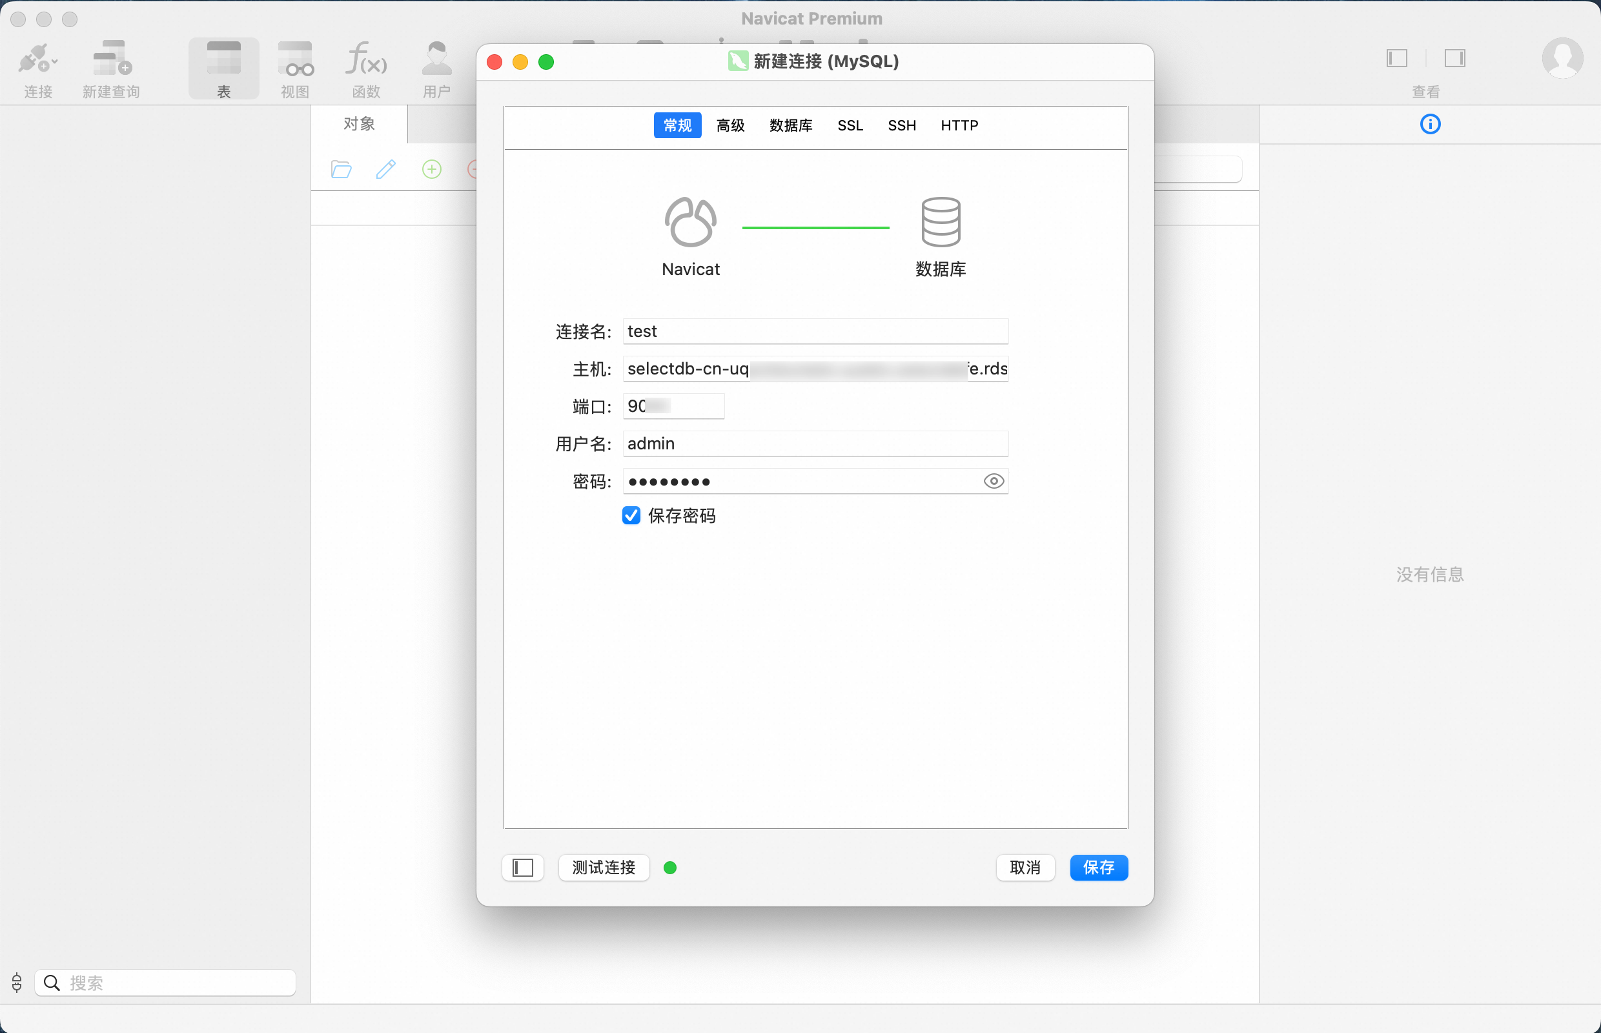Expand the connection dropdown arrow in the toolbar

pyautogui.click(x=55, y=62)
